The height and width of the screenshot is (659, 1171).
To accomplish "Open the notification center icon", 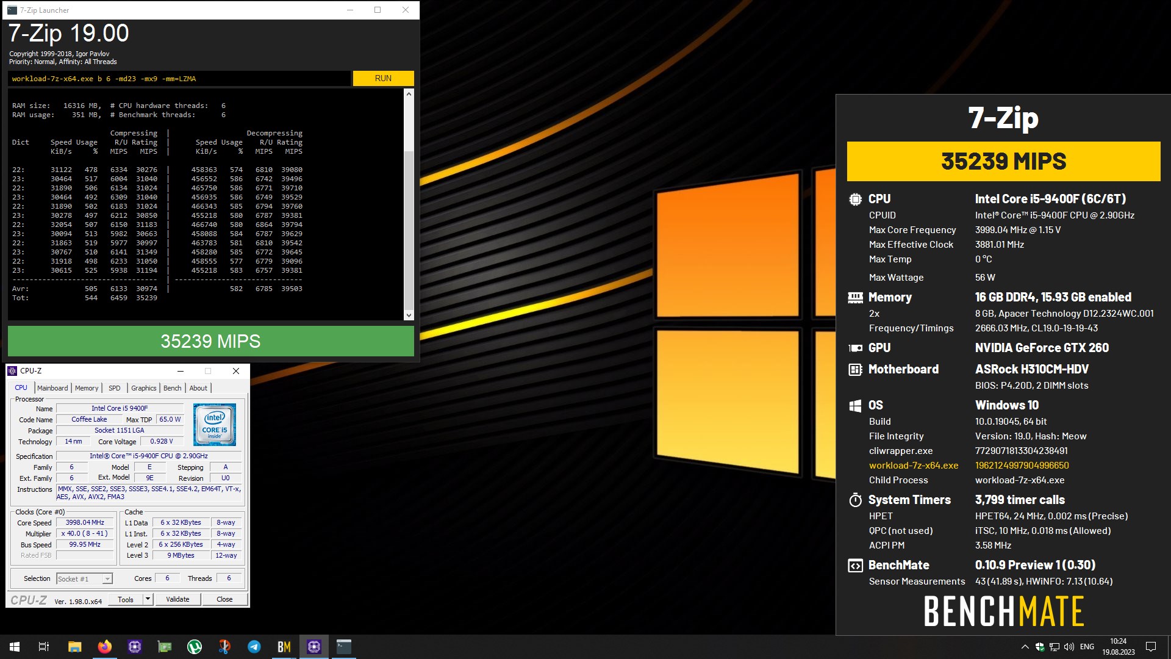I will [1151, 647].
